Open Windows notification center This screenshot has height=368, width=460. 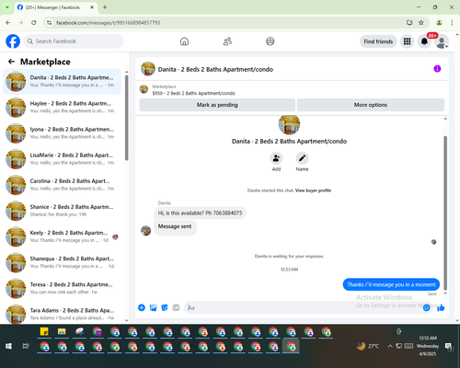click(449, 346)
